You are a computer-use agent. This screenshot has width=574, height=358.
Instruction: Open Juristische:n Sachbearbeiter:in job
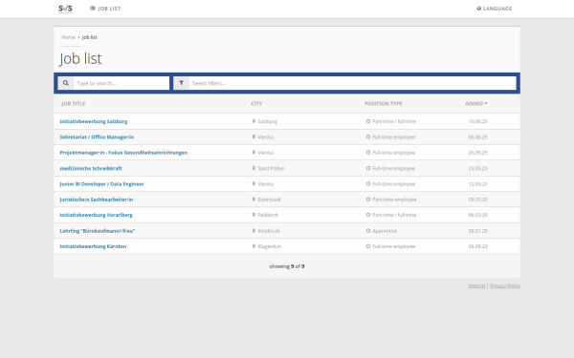coord(97,200)
